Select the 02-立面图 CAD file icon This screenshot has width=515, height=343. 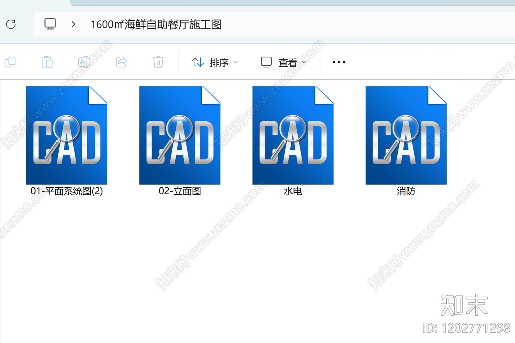click(x=180, y=135)
